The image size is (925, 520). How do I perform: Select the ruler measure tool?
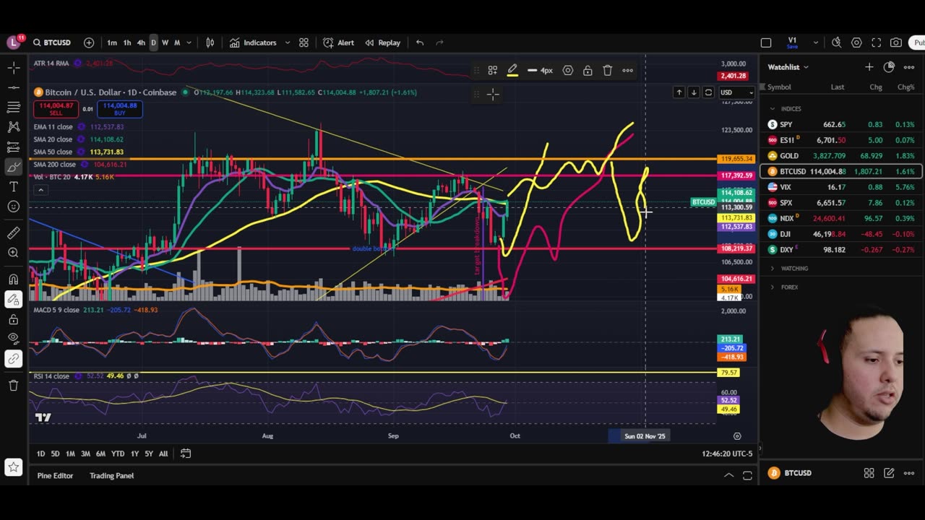pyautogui.click(x=14, y=233)
